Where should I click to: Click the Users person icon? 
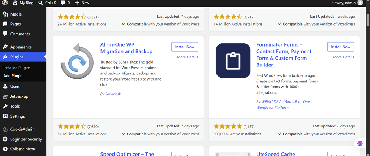5,86
